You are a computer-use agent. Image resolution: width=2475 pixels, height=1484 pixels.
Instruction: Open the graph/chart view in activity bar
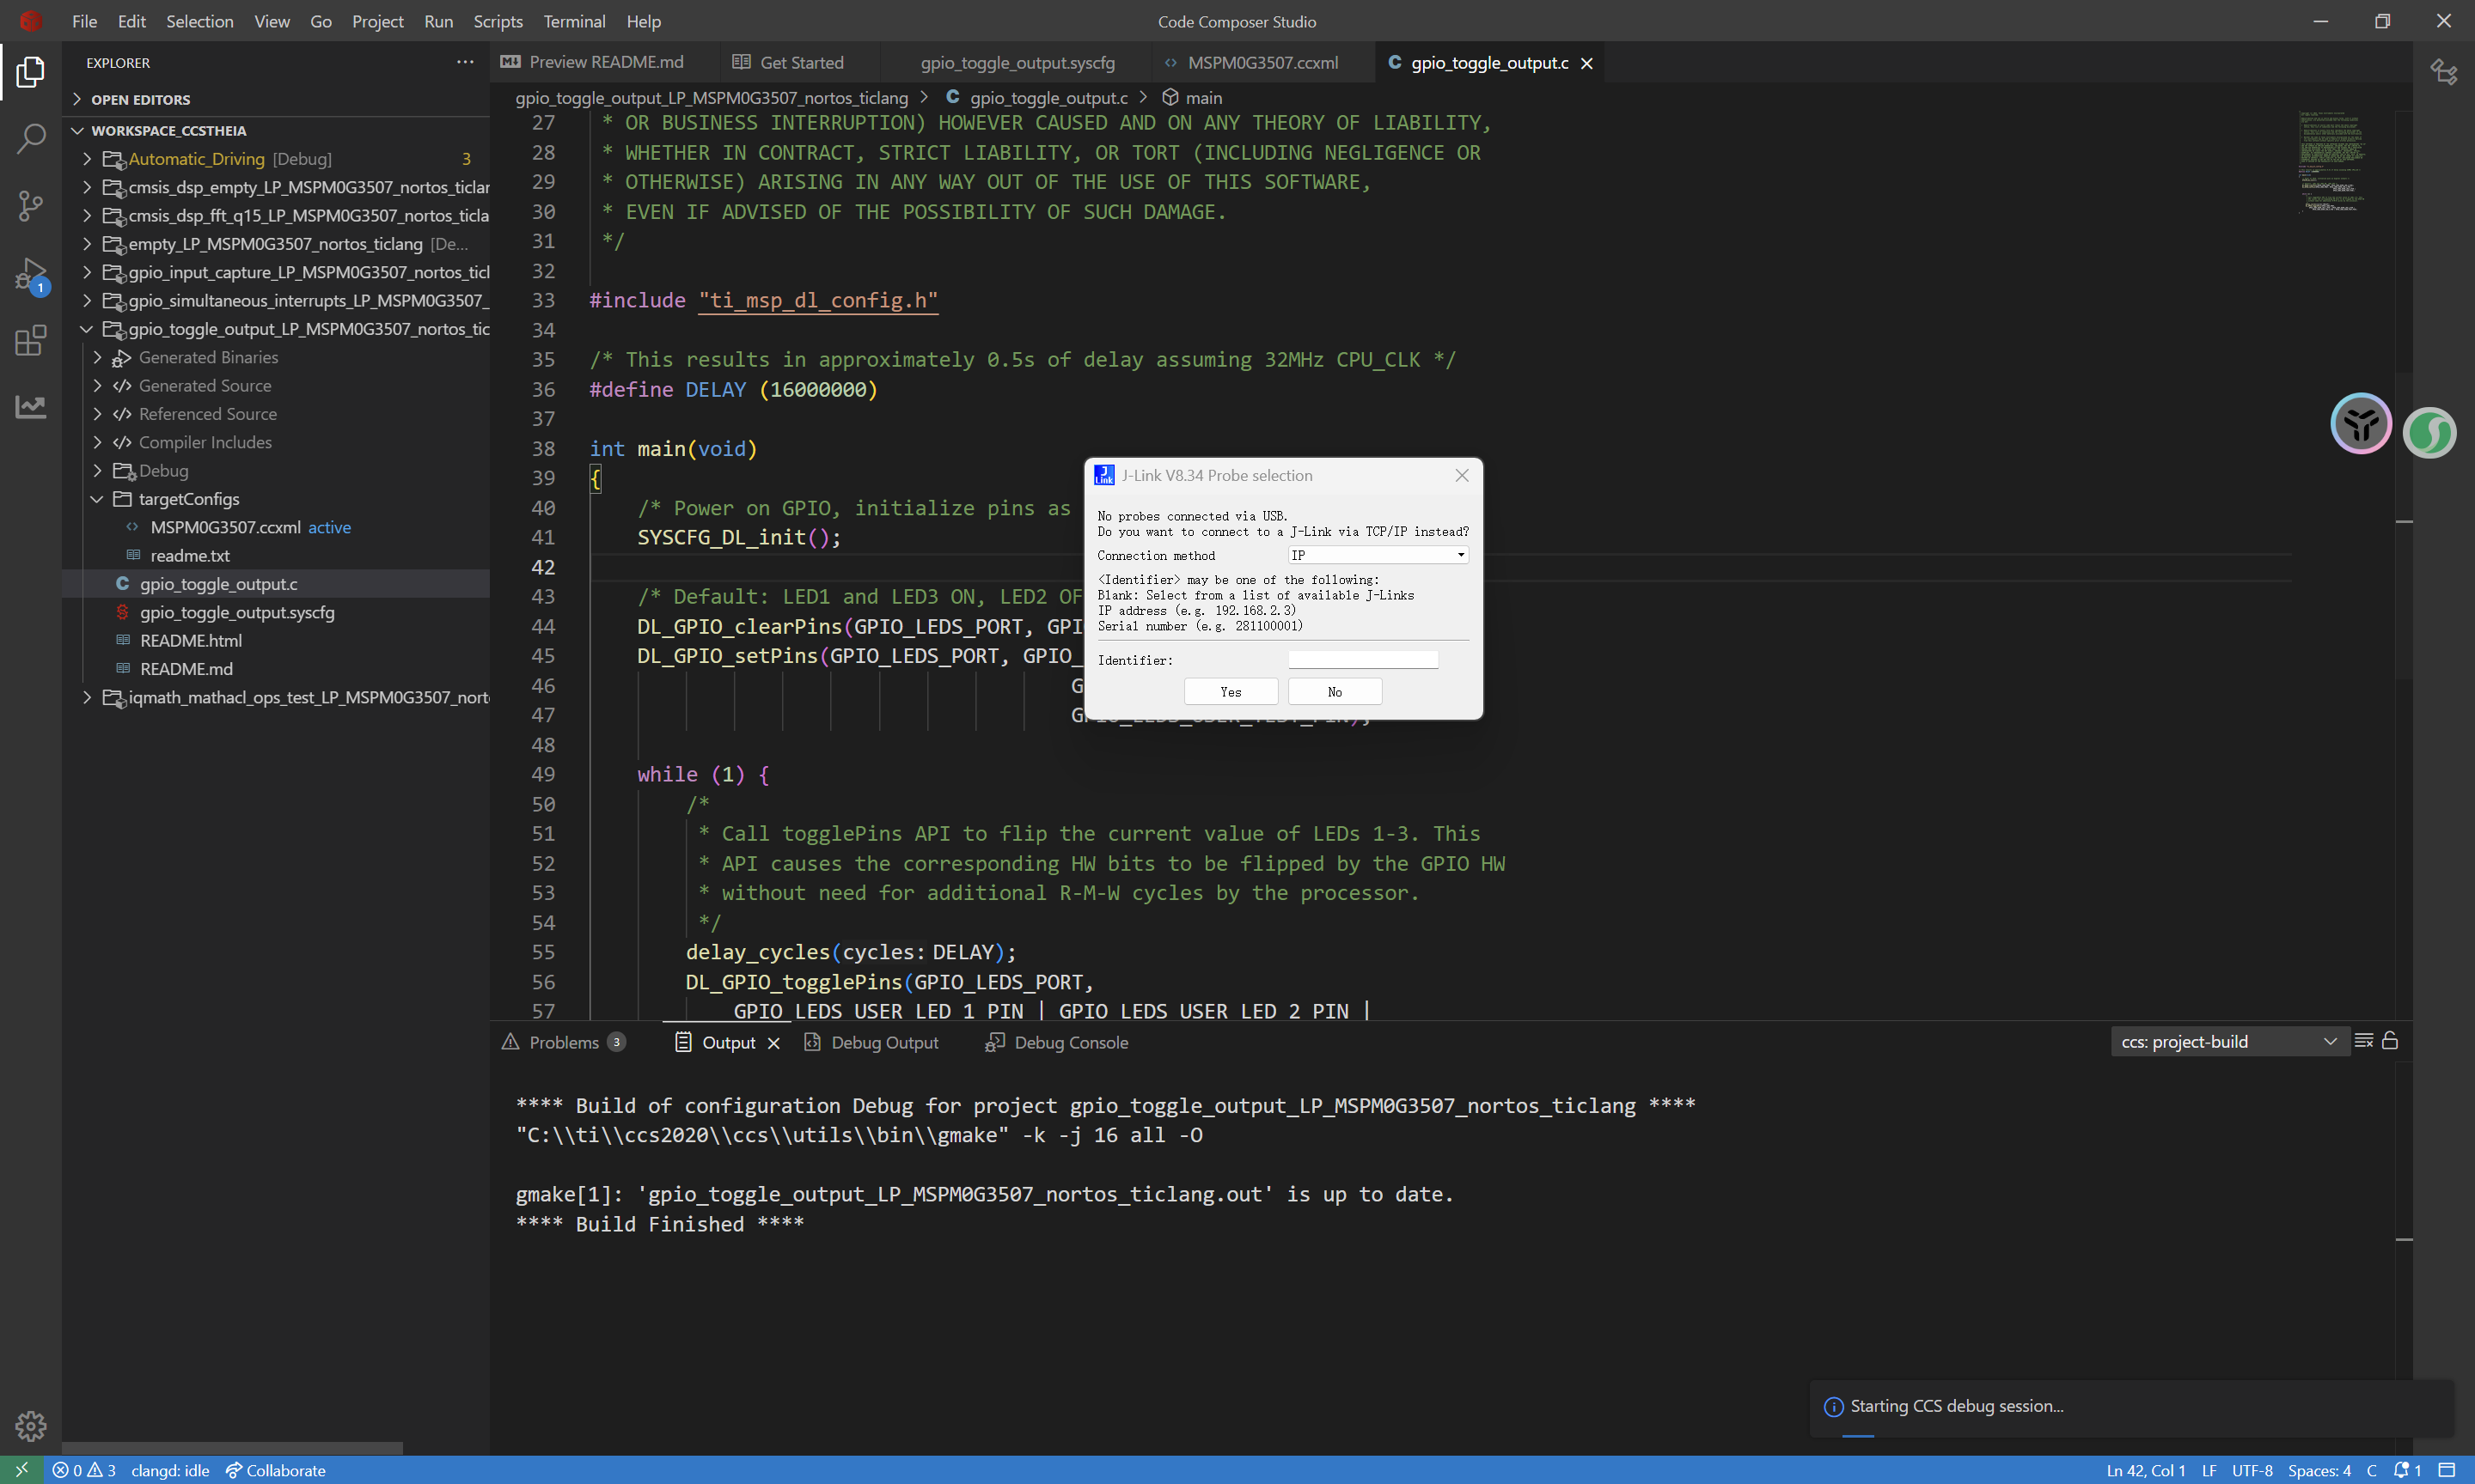(x=31, y=406)
